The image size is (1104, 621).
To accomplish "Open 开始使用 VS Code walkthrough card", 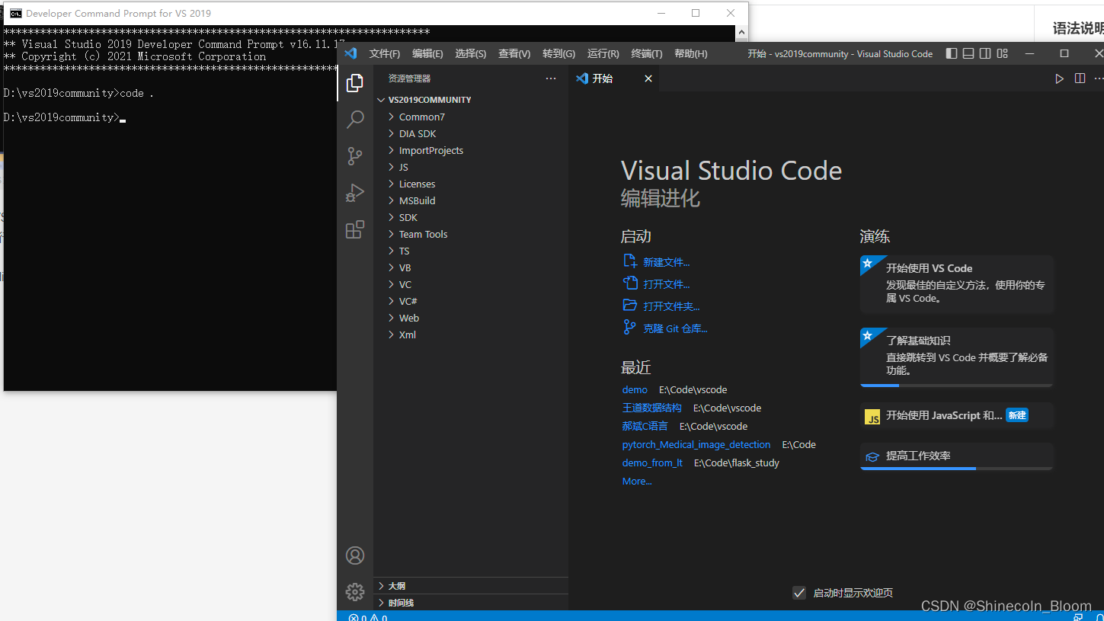I will click(957, 283).
